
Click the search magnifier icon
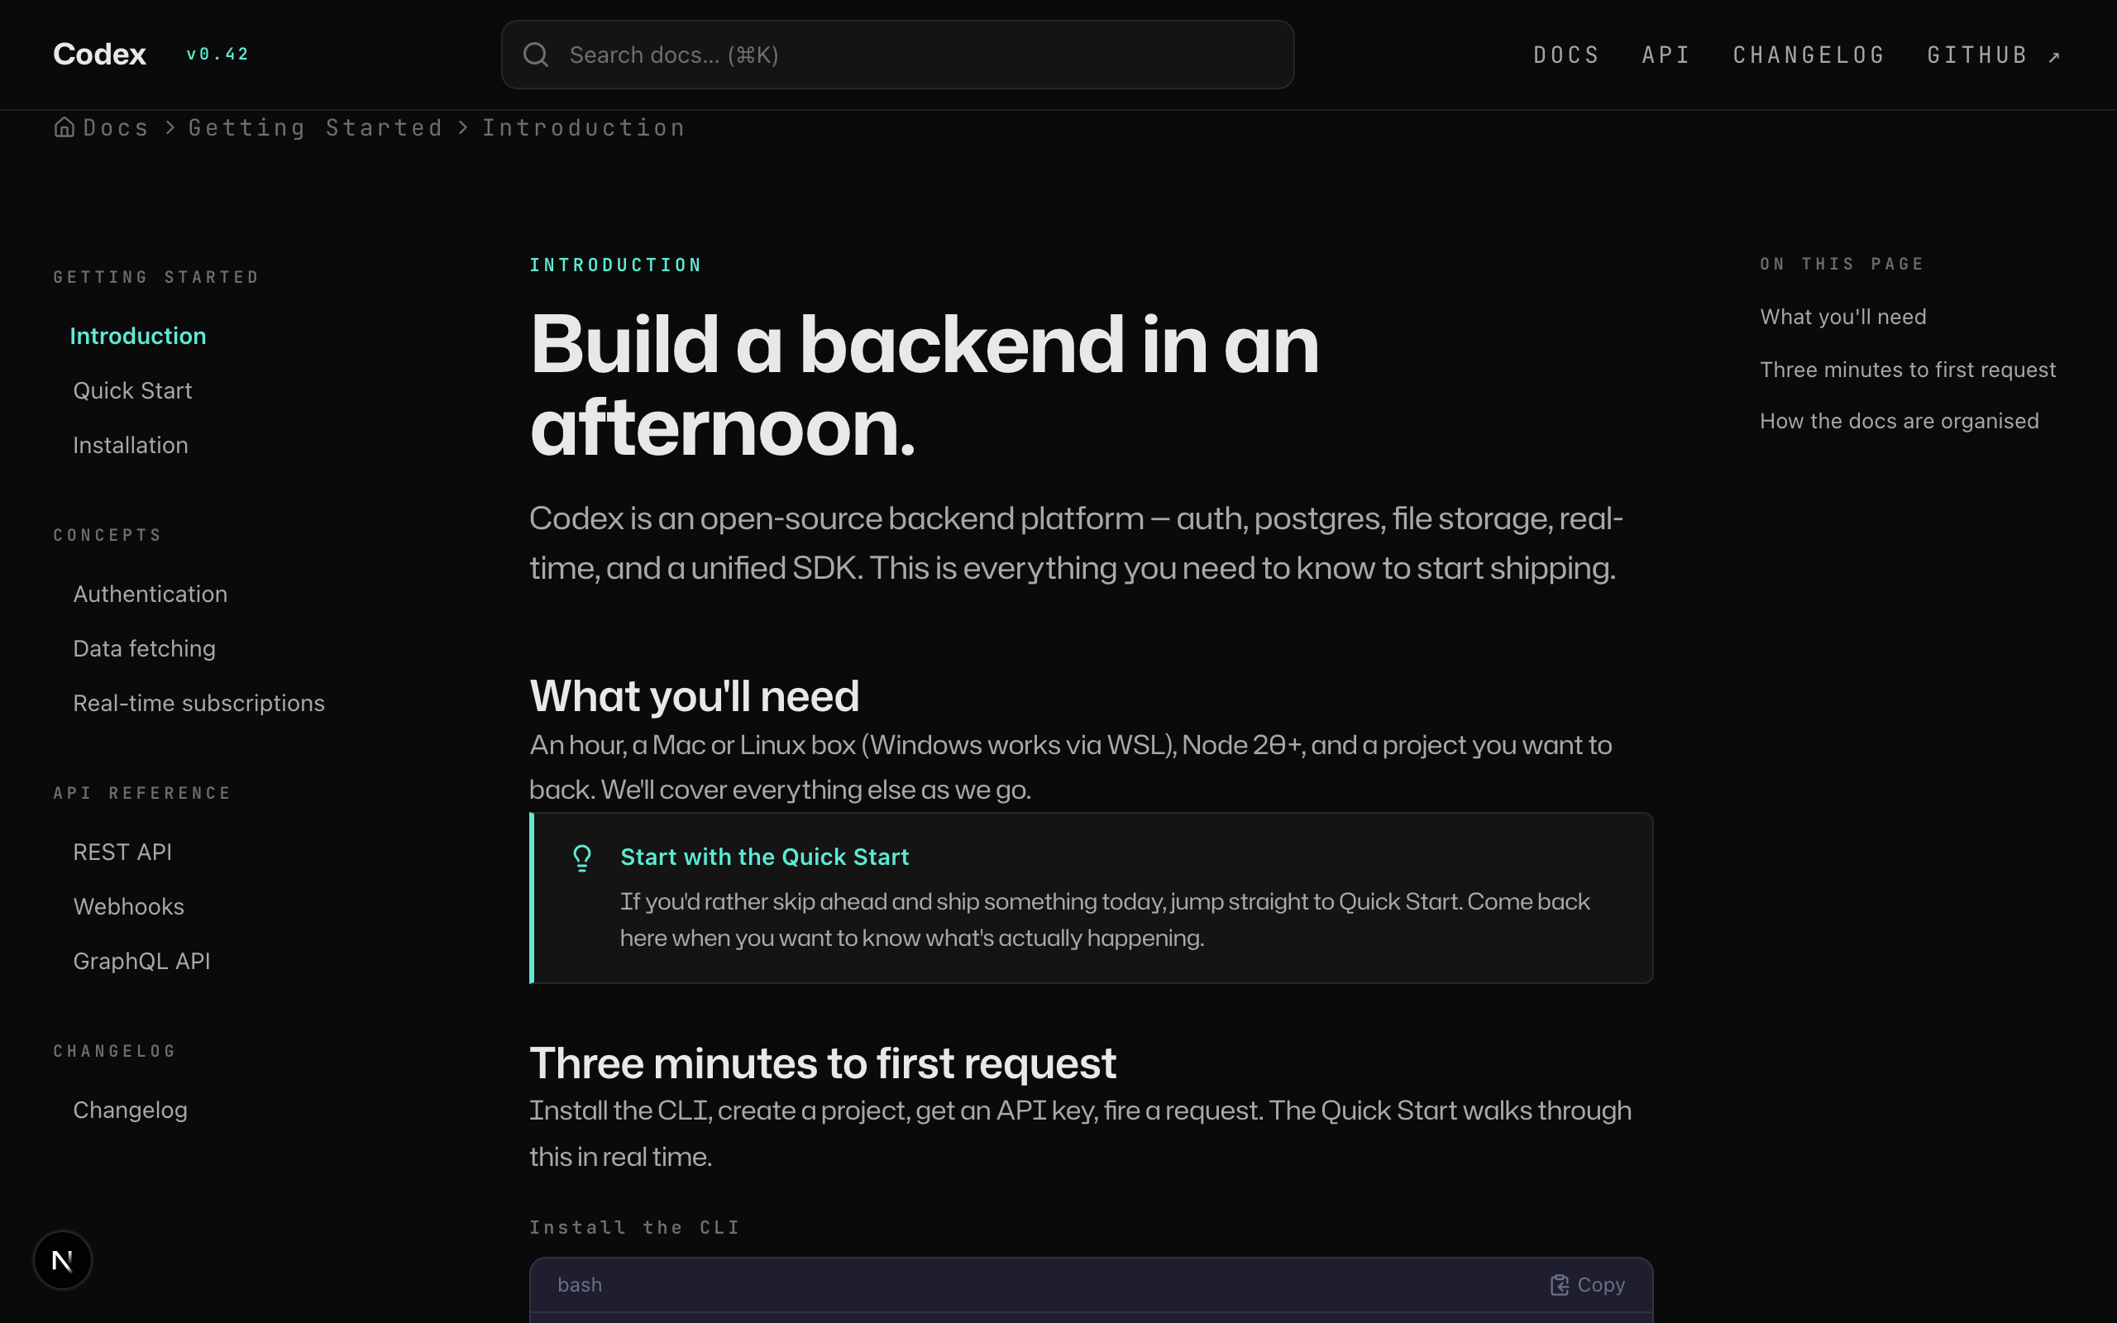coord(535,55)
